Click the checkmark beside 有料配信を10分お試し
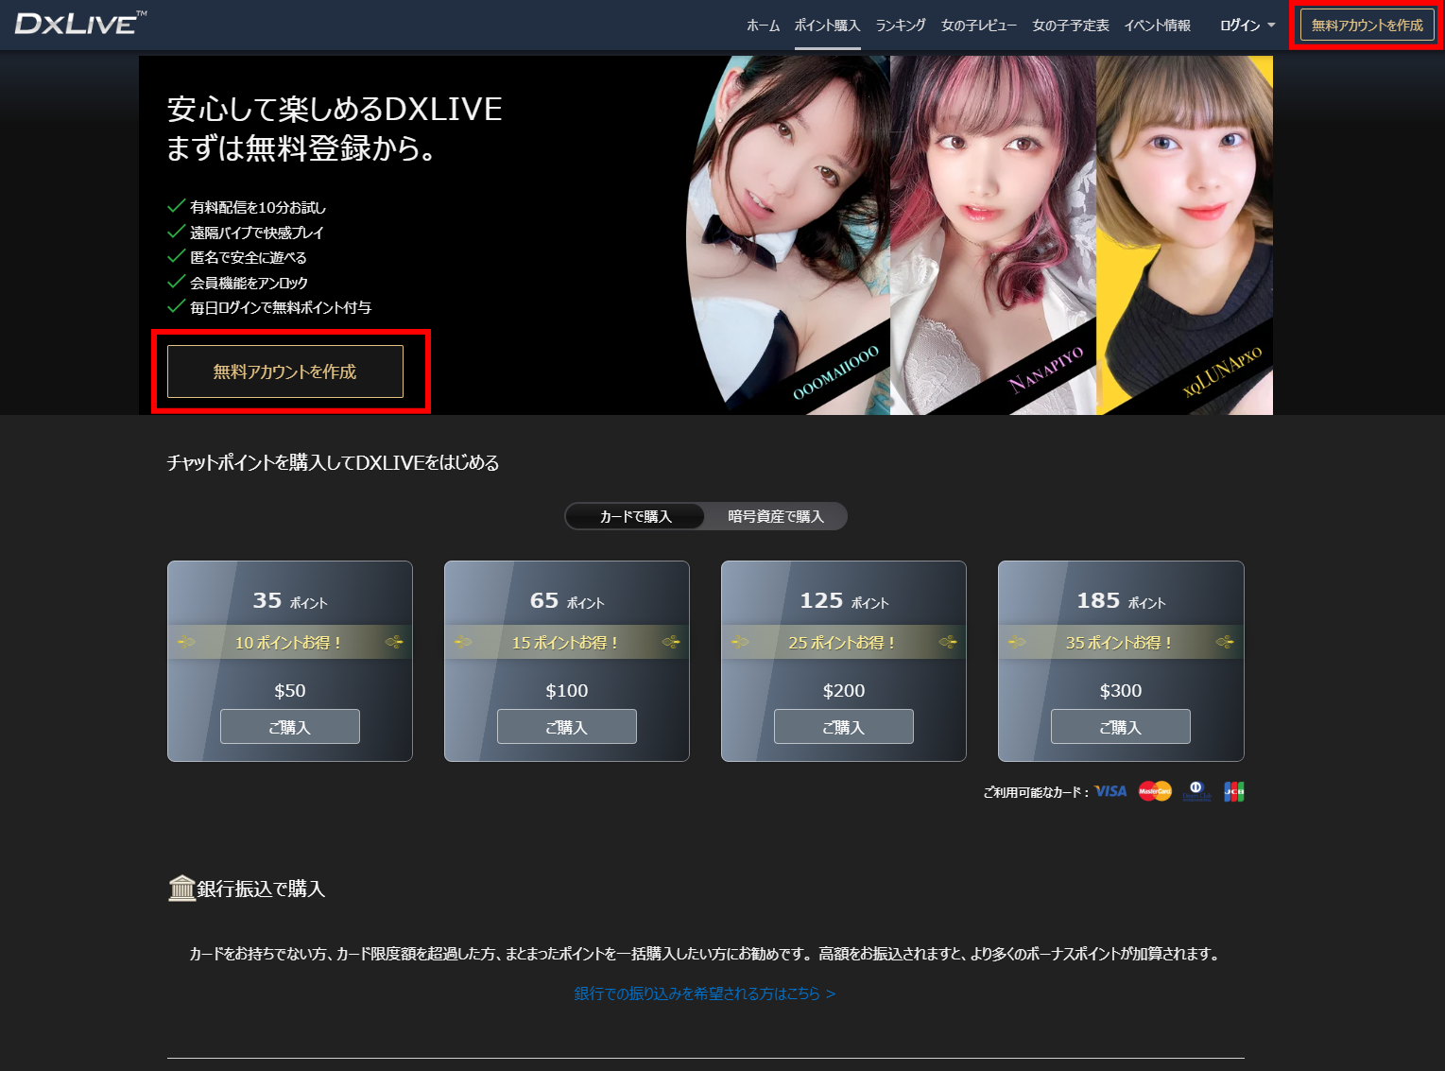The image size is (1445, 1071). tap(176, 204)
